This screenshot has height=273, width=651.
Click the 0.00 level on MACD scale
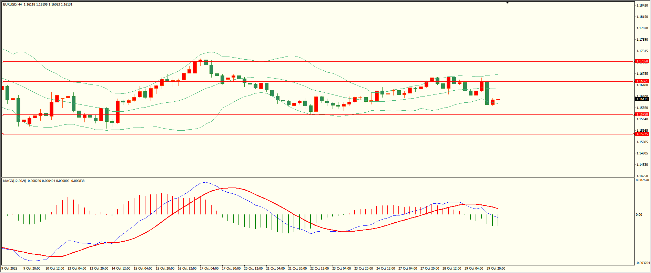pos(639,214)
